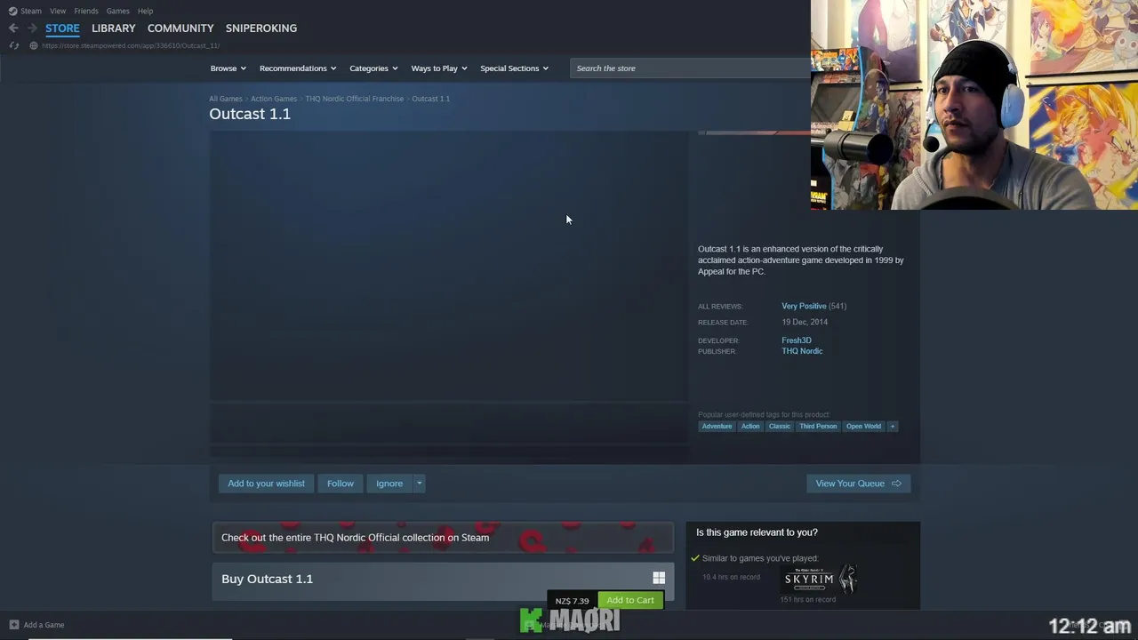This screenshot has width=1138, height=640.
Task: Click the Outcast 1.1 breadcrumb
Action: pos(430,99)
